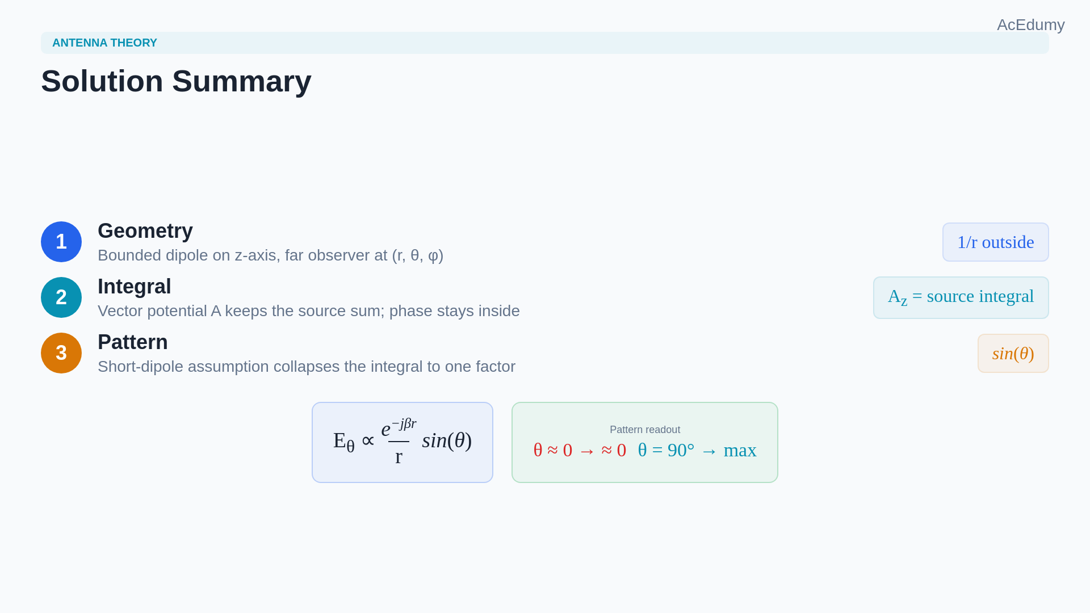
Task: Click the Pattern heading
Action: 133,342
